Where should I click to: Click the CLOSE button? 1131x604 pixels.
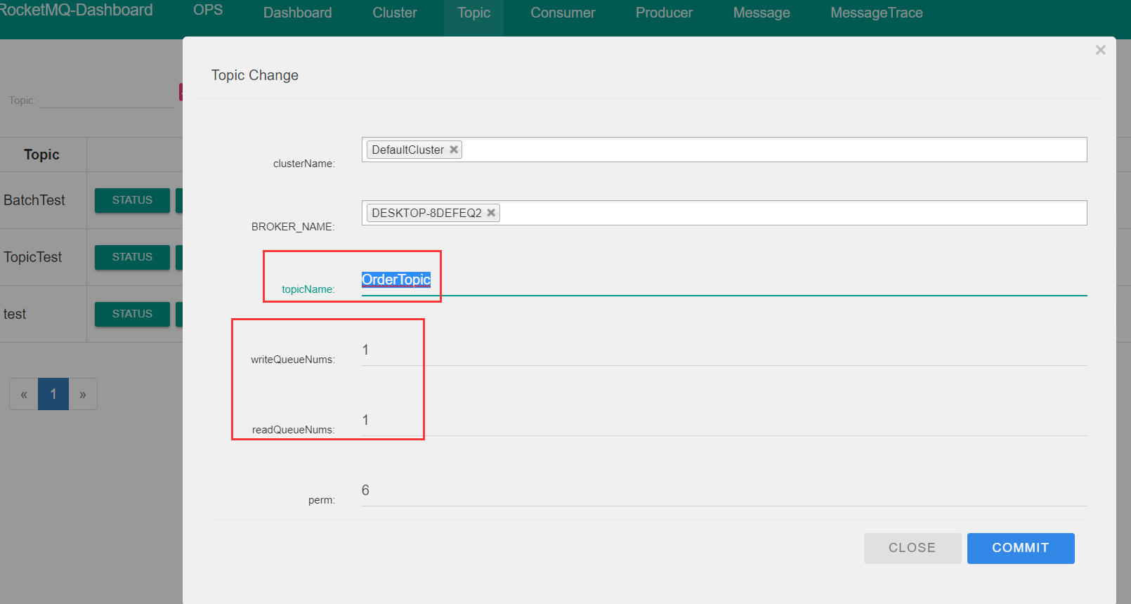tap(913, 549)
